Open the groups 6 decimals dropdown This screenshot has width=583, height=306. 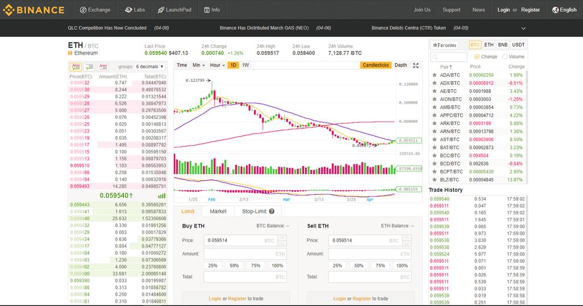(x=150, y=67)
